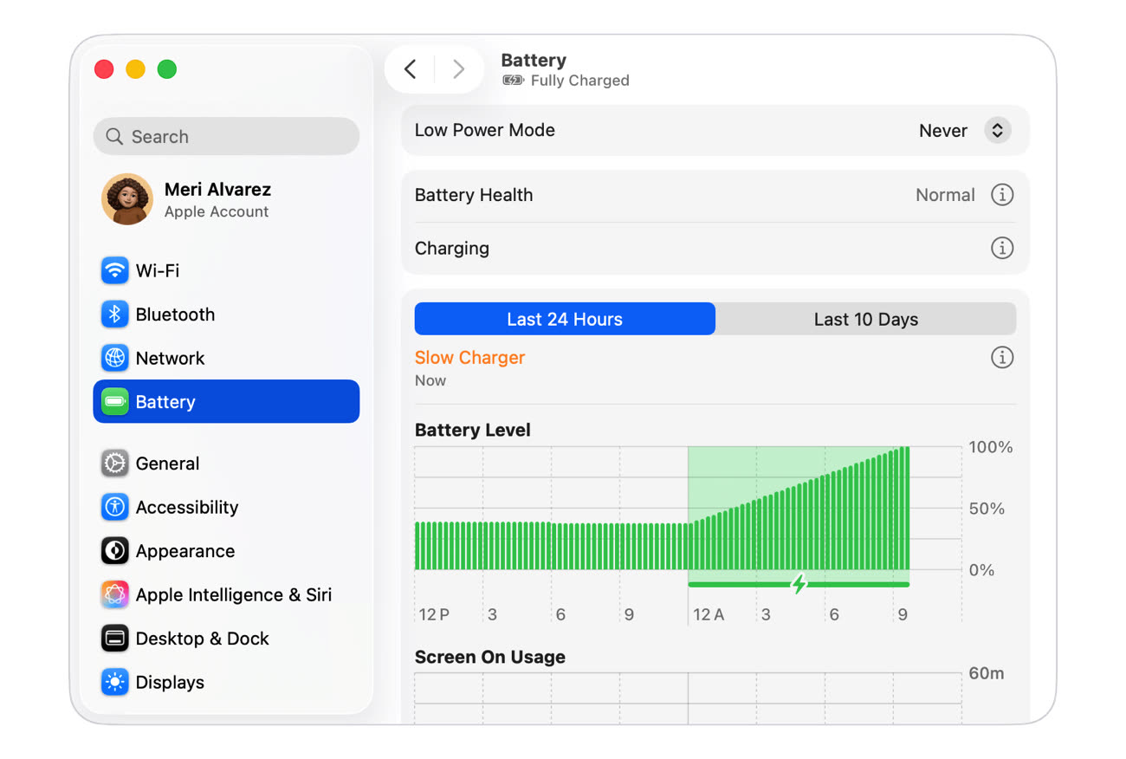Image resolution: width=1126 pixels, height=759 pixels.
Task: Open Meri Alvarez Apple Account
Action: (217, 199)
